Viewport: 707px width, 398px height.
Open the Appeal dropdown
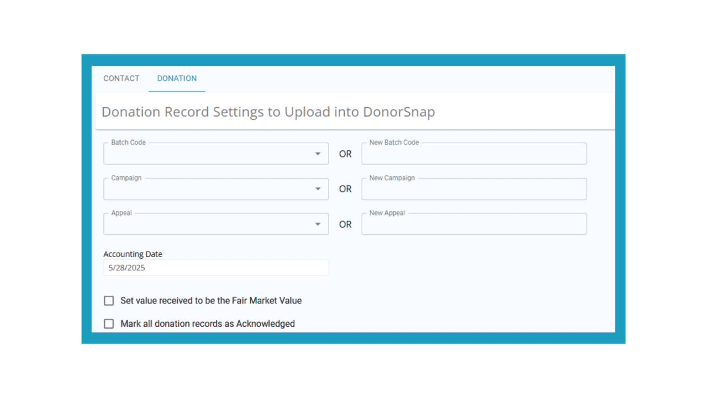215,224
